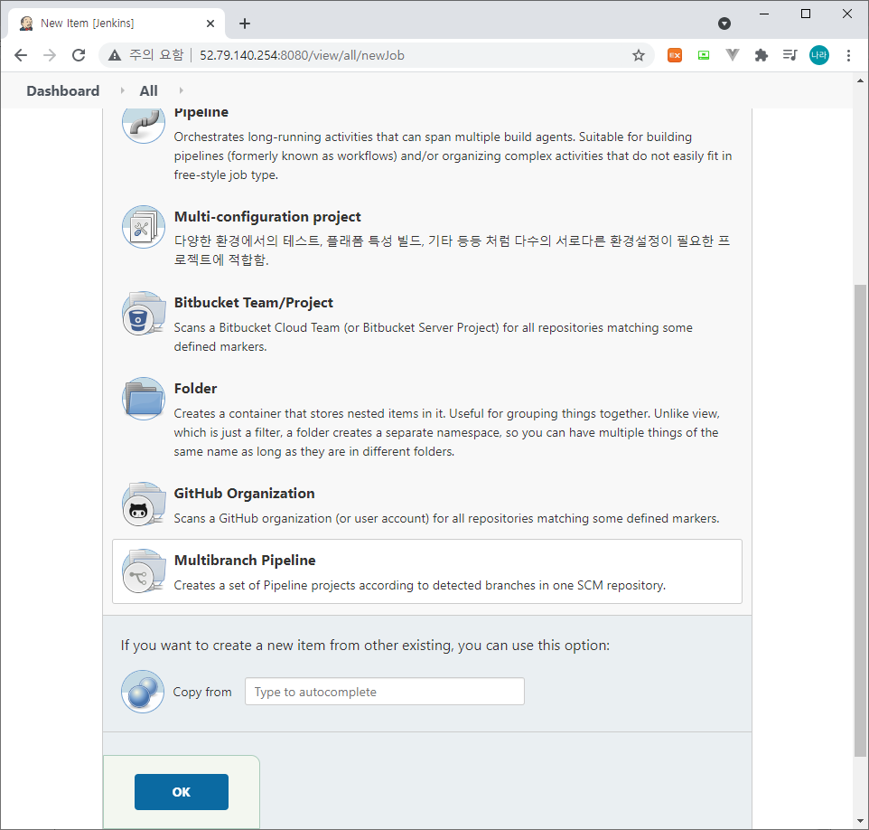This screenshot has height=830, width=869.
Task: Click the Folder item icon
Action: coord(144,399)
